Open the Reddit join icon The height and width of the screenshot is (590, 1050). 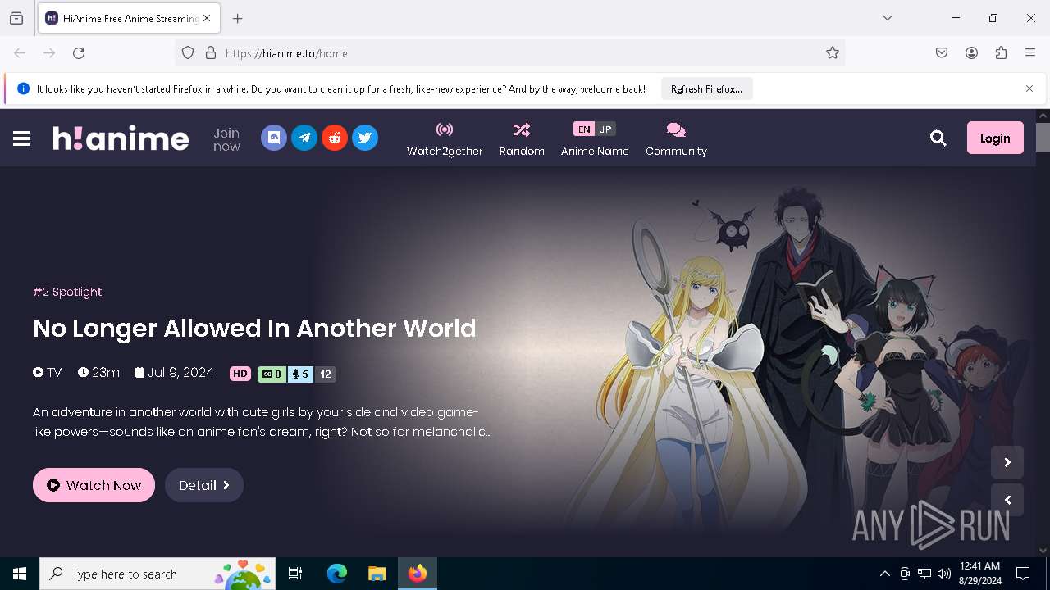pyautogui.click(x=335, y=138)
